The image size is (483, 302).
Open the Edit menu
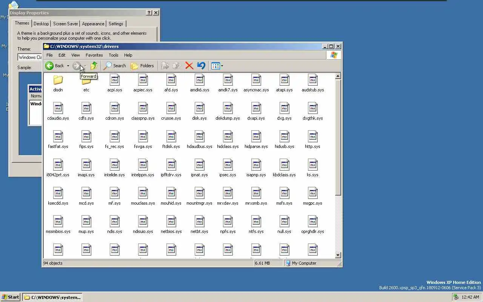pos(62,55)
